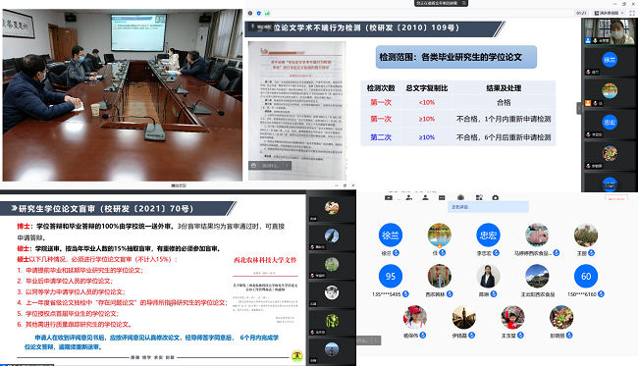
Task: Click the blue security shield icon
Action: pos(259,13)
